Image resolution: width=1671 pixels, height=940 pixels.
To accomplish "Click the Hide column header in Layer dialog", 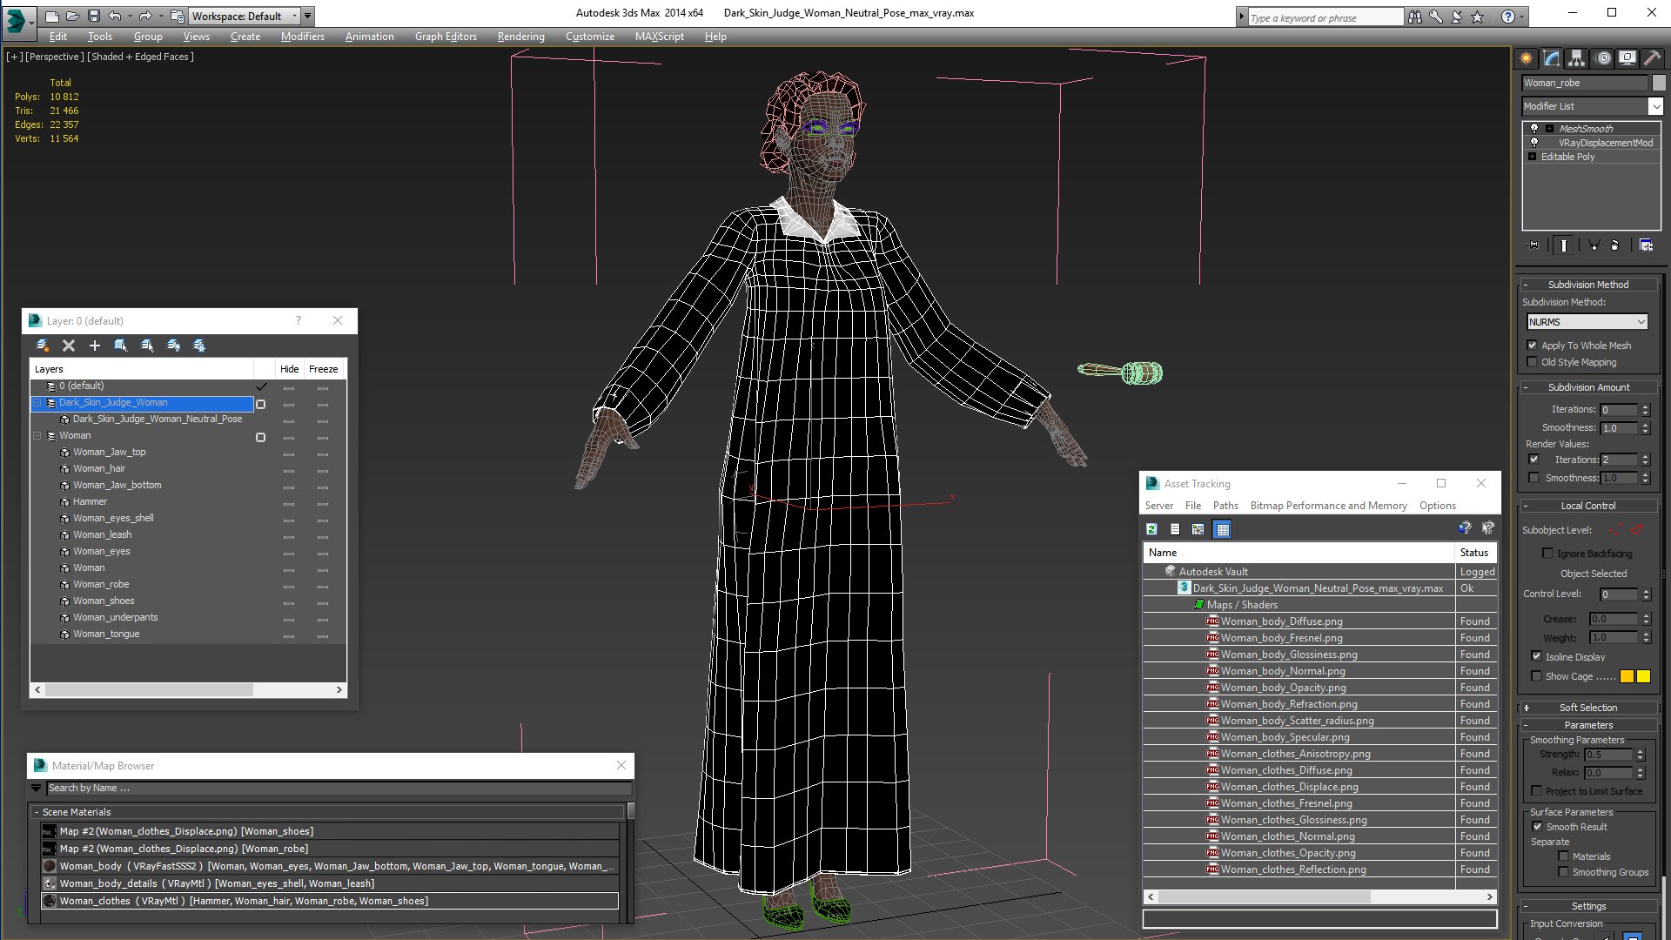I will (289, 369).
